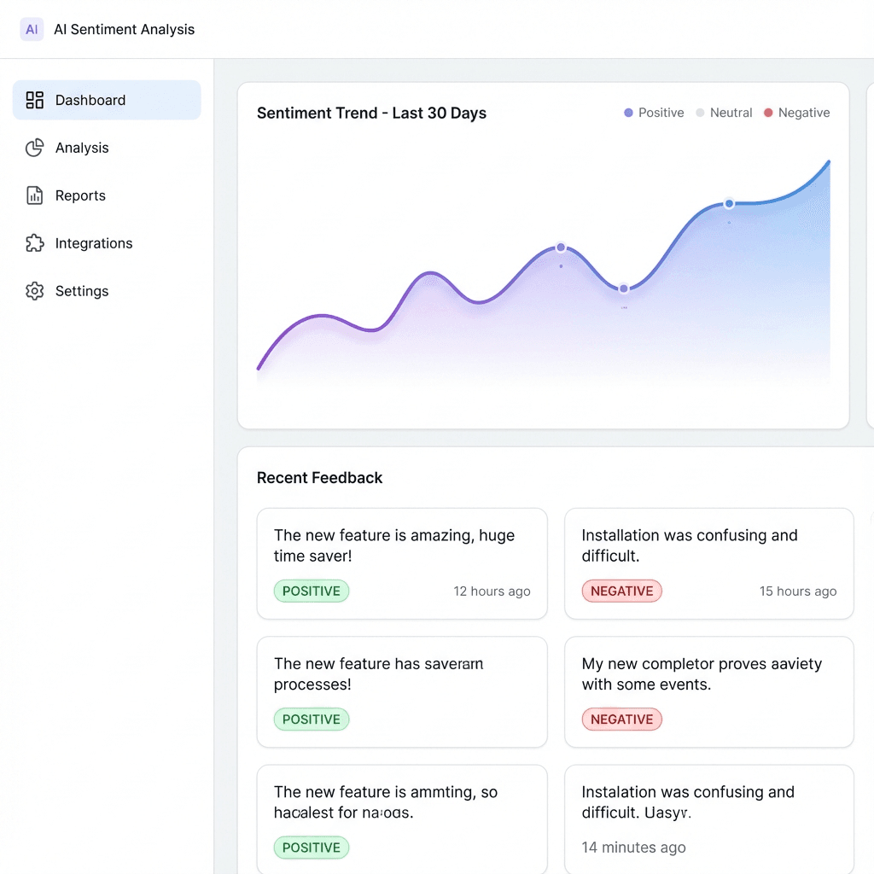The height and width of the screenshot is (874, 874).
Task: Toggle the Positive series in the chart legend
Action: (x=654, y=112)
